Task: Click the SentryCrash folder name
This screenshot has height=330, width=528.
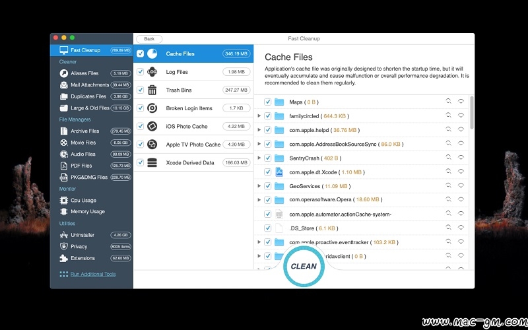Action: [x=304, y=158]
